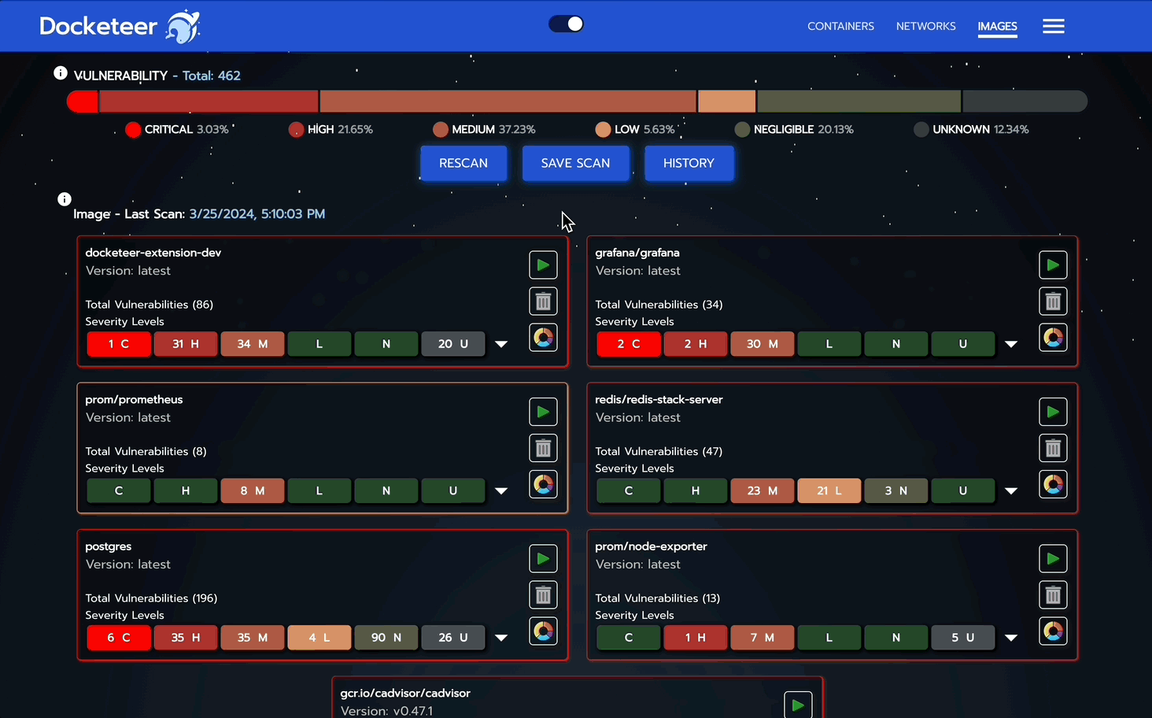Run the postgres image

543,559
